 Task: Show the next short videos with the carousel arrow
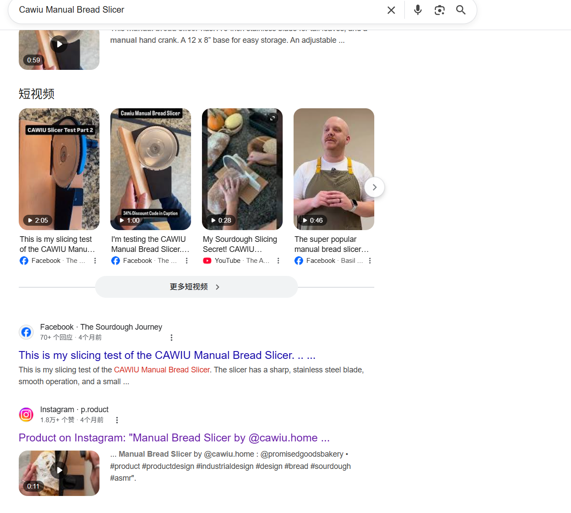tap(374, 187)
